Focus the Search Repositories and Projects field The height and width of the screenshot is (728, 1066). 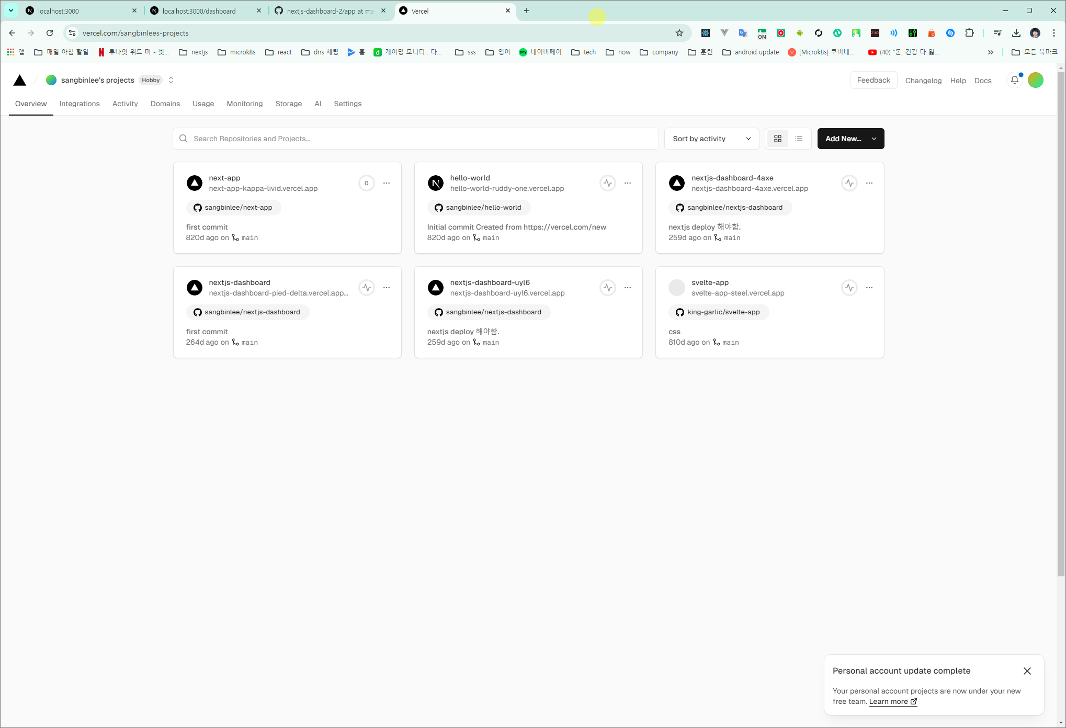(415, 139)
